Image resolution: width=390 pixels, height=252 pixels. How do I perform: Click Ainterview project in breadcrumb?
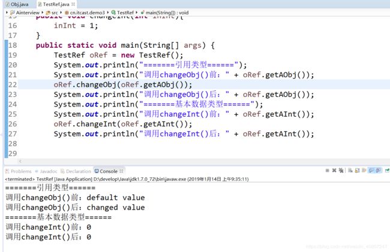click(25, 13)
